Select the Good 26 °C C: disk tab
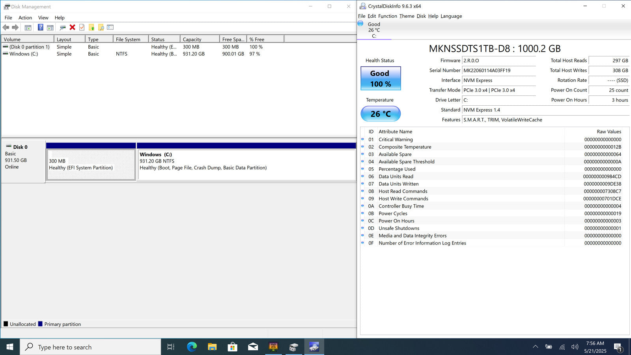Viewport: 631px width, 355px height. [373, 30]
